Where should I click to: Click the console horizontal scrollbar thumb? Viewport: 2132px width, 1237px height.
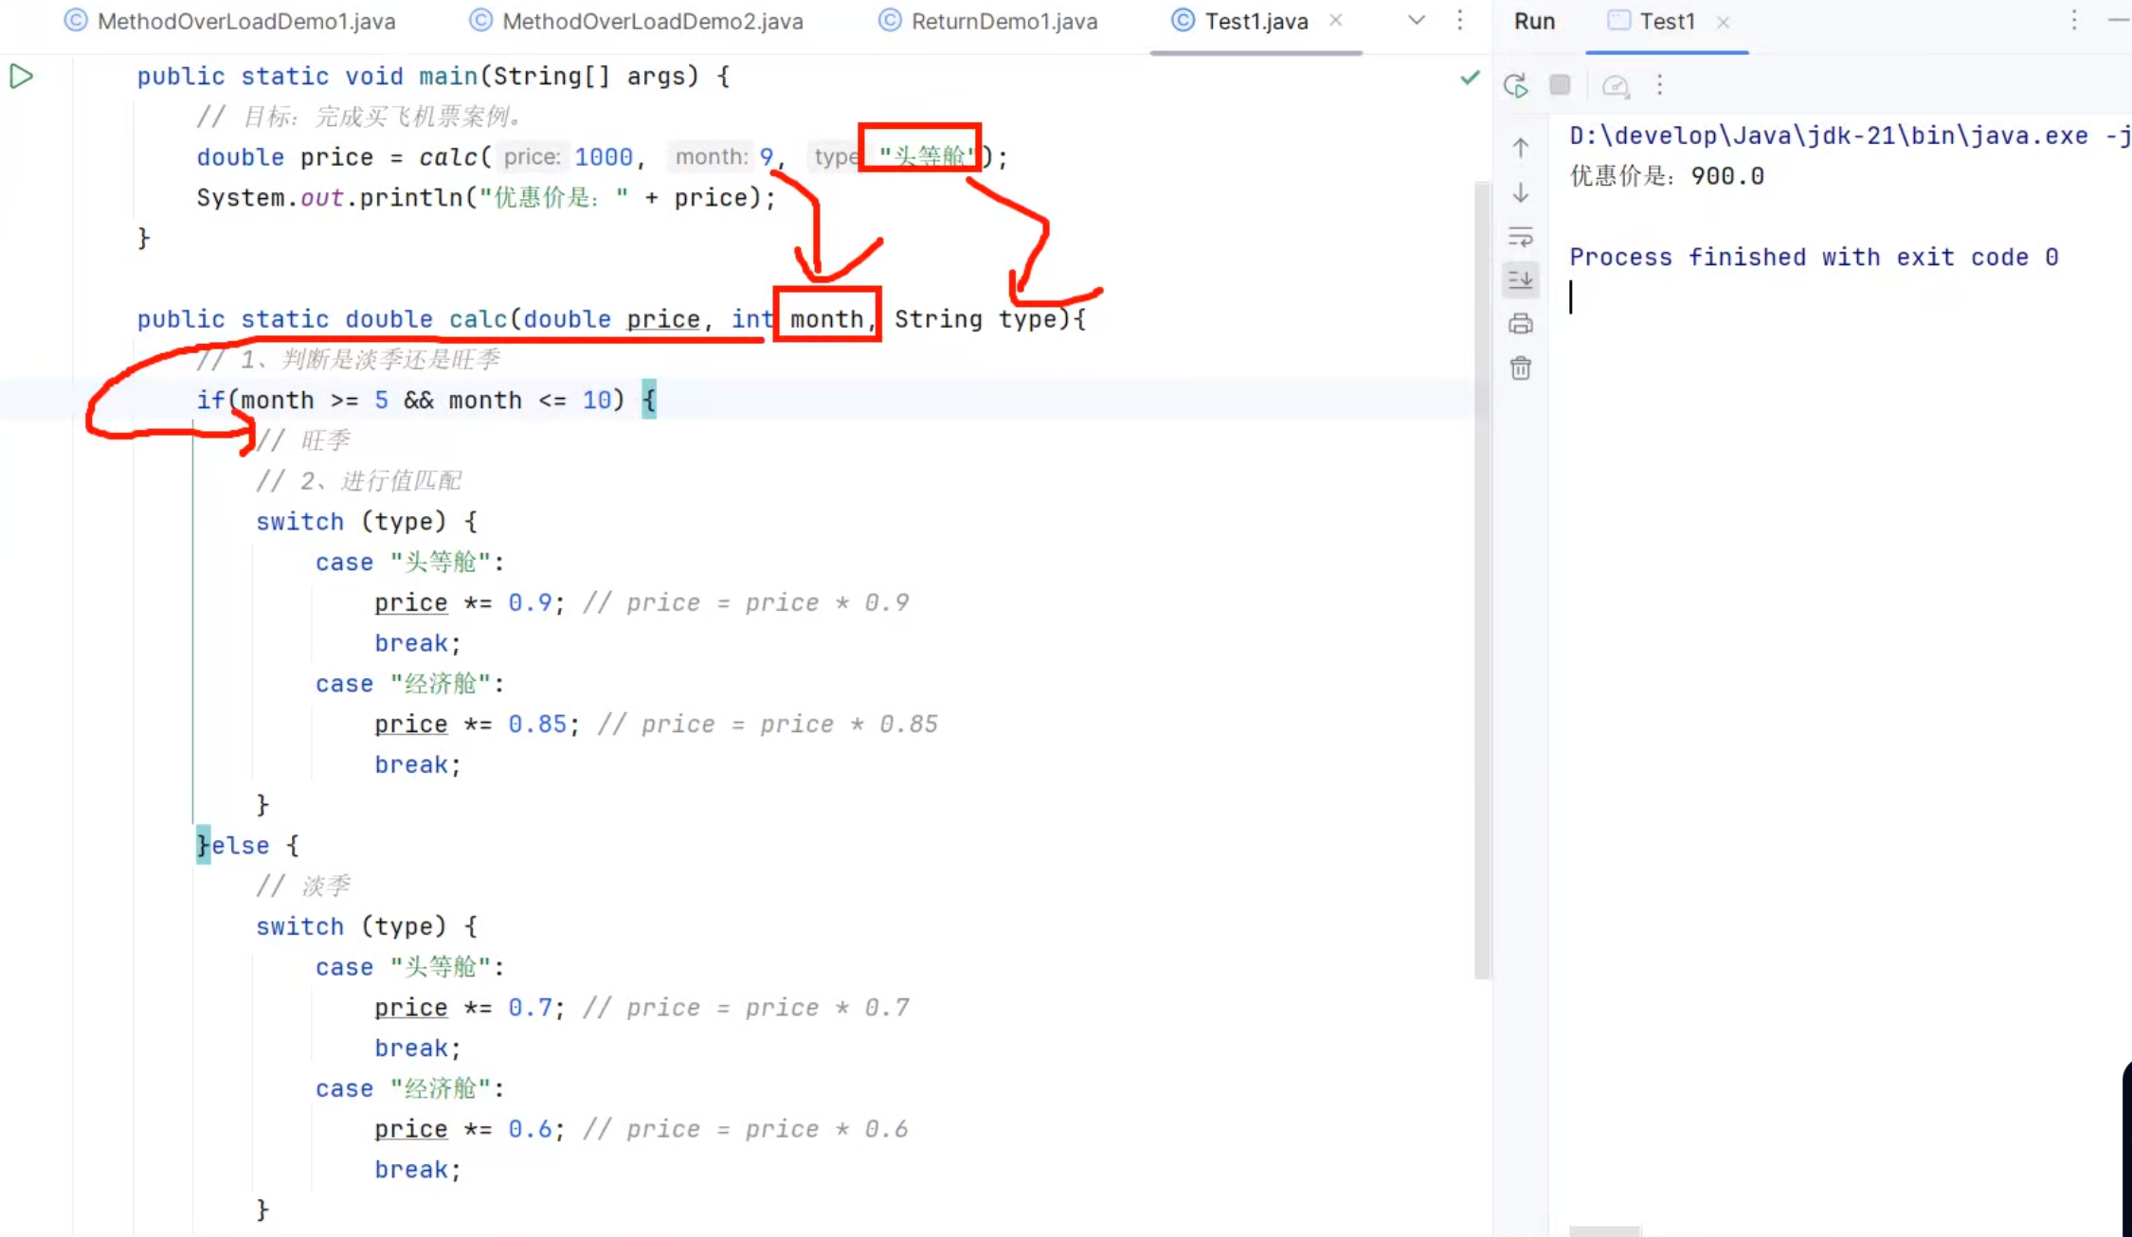click(1605, 1231)
